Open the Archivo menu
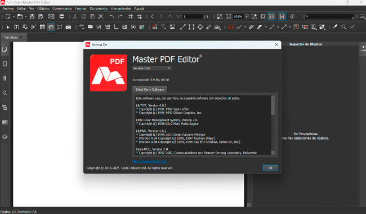366x214 pixels. click(x=8, y=8)
